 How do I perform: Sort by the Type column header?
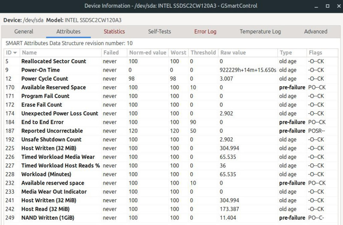[292, 52]
